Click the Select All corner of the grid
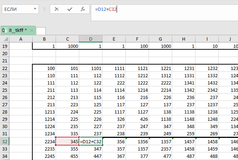This screenshot has height=160, width=238. [5, 39]
